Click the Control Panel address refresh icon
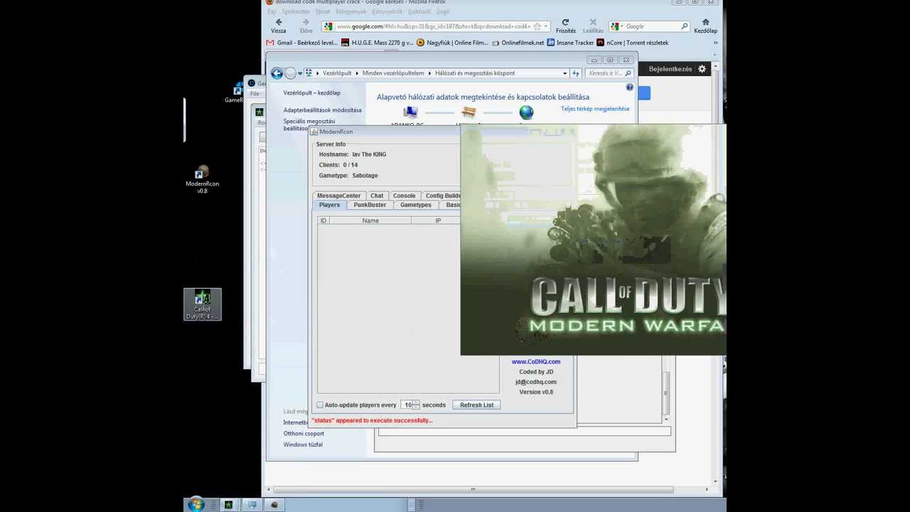 (x=576, y=73)
